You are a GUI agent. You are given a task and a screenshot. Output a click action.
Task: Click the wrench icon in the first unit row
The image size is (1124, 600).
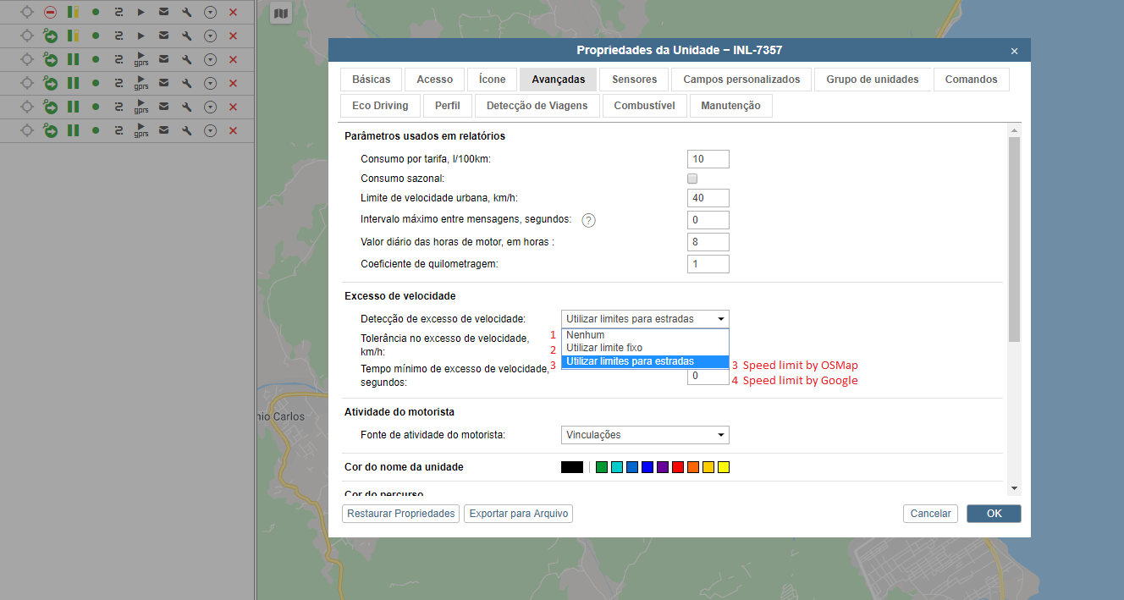click(187, 13)
